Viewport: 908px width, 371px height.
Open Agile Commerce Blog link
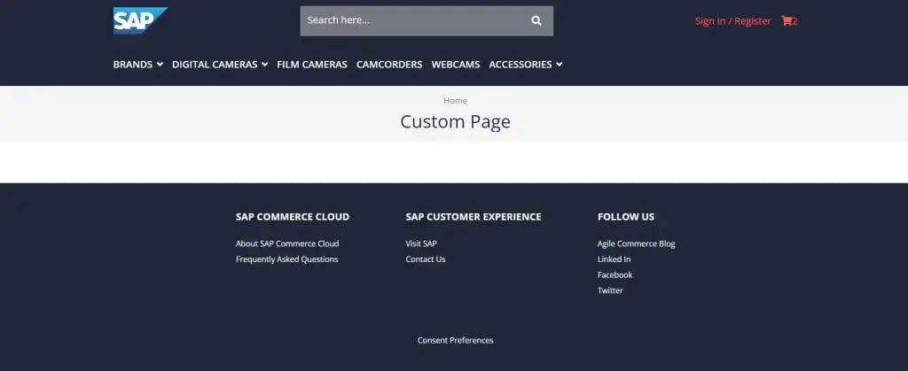pyautogui.click(x=637, y=243)
